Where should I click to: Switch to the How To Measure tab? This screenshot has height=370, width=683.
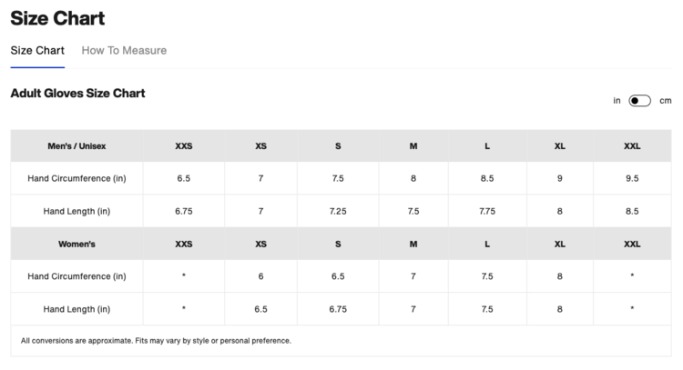[x=124, y=51]
